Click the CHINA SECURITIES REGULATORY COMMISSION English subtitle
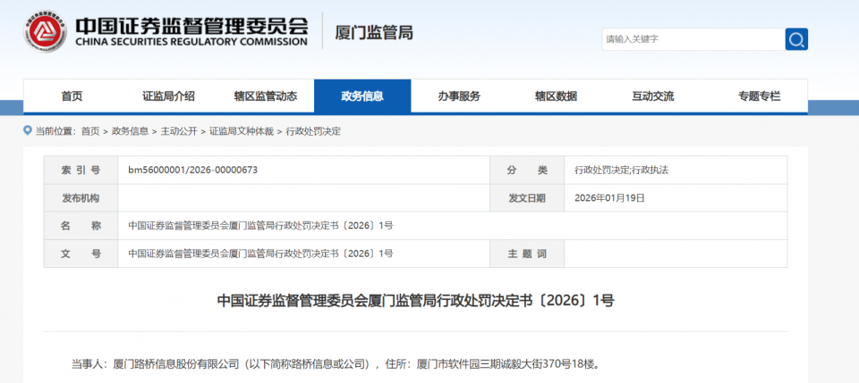This screenshot has height=383, width=859. (191, 42)
